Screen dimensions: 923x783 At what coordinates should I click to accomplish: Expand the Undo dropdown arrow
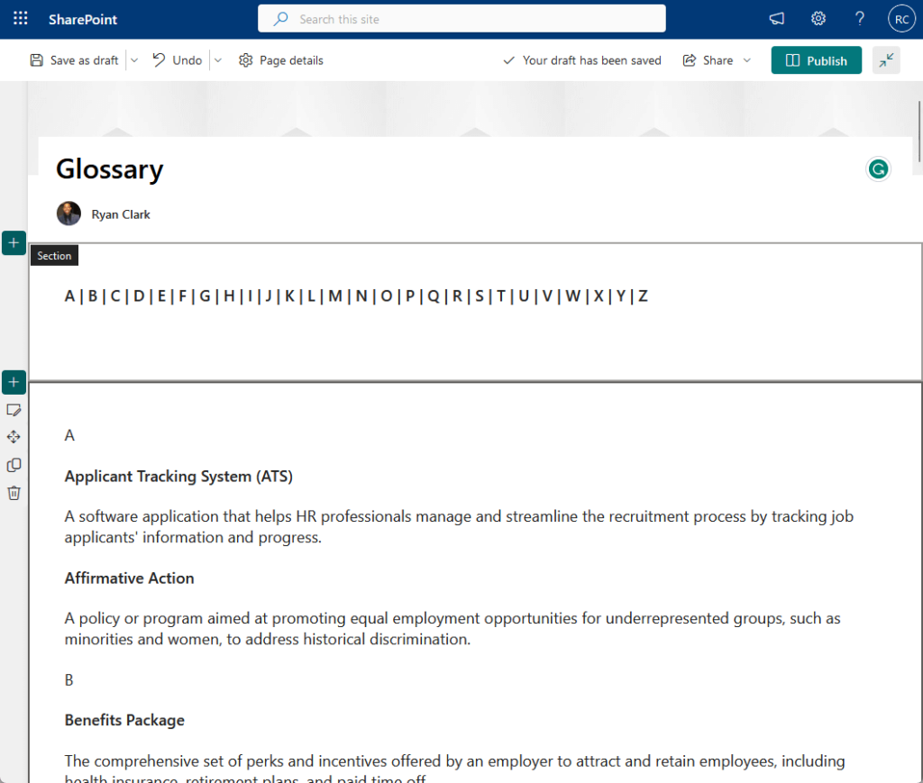tap(218, 60)
